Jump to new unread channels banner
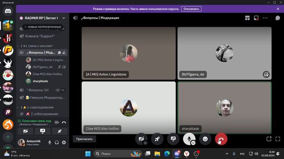 click(x=43, y=27)
